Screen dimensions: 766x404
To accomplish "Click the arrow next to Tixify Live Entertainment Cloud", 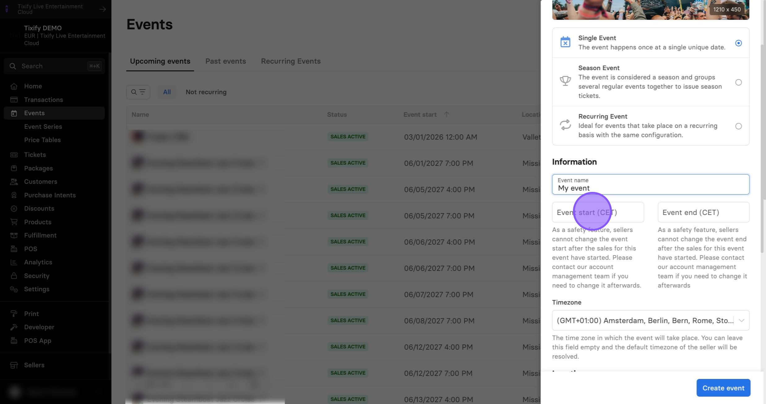I will (102, 9).
